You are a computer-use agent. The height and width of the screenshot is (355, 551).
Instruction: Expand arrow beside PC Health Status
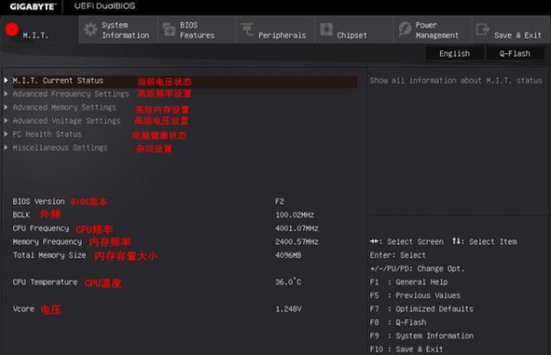point(6,134)
